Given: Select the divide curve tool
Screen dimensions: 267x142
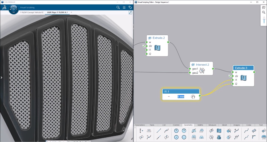Looking at the screenshot, I should click(237, 131).
